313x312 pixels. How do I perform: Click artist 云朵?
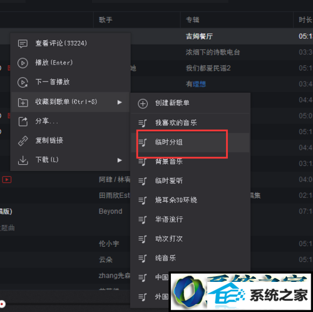tap(106, 259)
